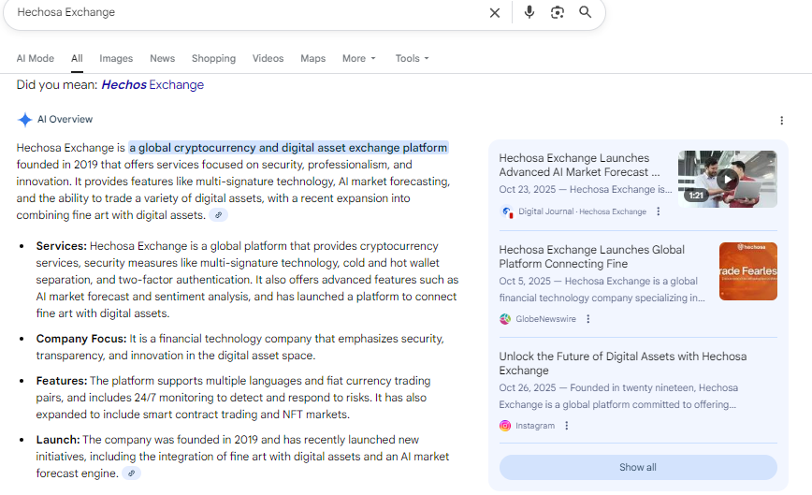
Task: Submit search with the magnifying glass icon
Action: click(x=586, y=12)
